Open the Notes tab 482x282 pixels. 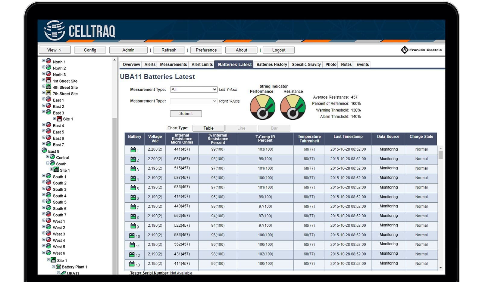[x=346, y=64]
